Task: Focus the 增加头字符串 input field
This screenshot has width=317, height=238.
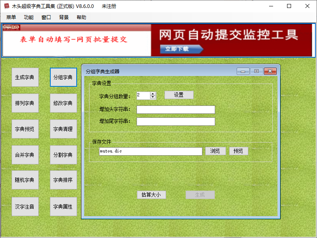Action: pyautogui.click(x=176, y=110)
